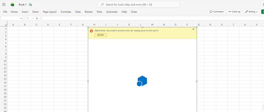
Task: Click the cloud saved status icon
Action: 30,5
